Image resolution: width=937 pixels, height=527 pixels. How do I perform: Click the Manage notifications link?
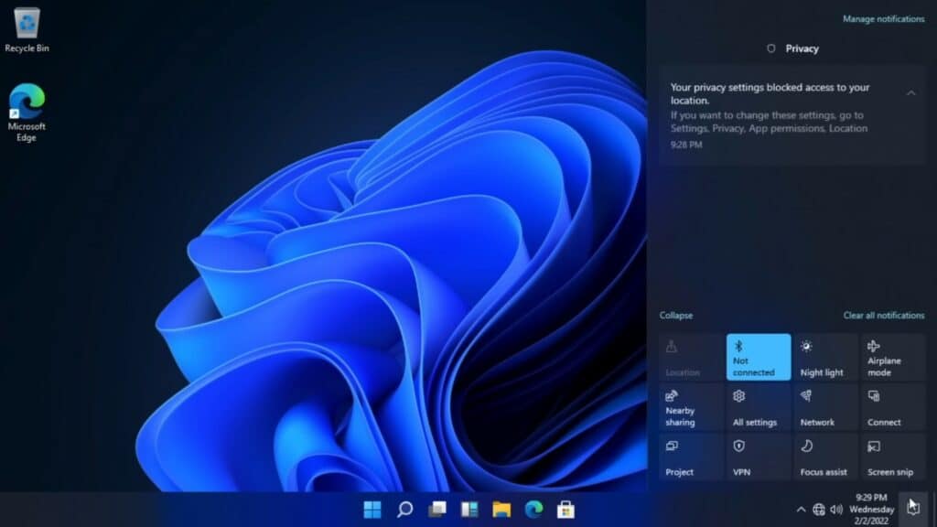(x=883, y=19)
